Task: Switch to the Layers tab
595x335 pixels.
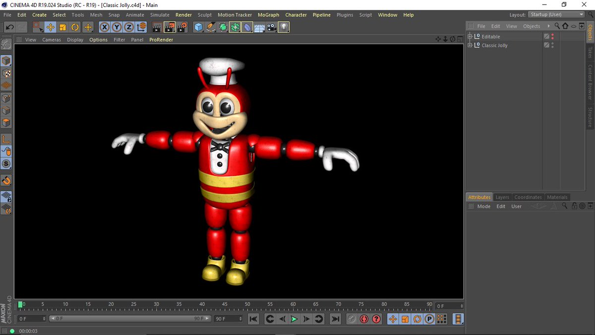Action: (x=502, y=197)
